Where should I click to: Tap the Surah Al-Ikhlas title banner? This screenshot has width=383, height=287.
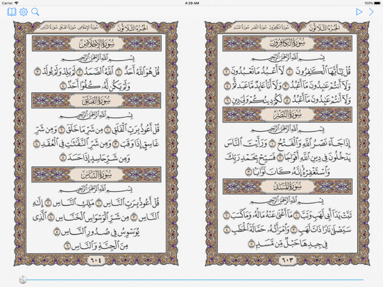tap(96, 44)
